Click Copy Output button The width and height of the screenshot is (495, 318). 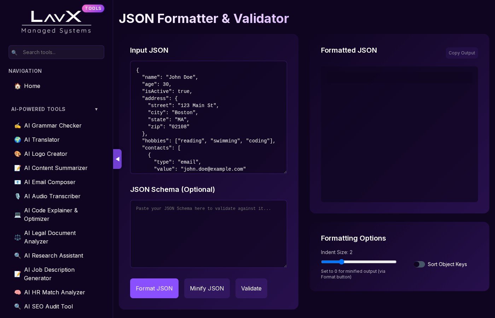[x=461, y=53]
